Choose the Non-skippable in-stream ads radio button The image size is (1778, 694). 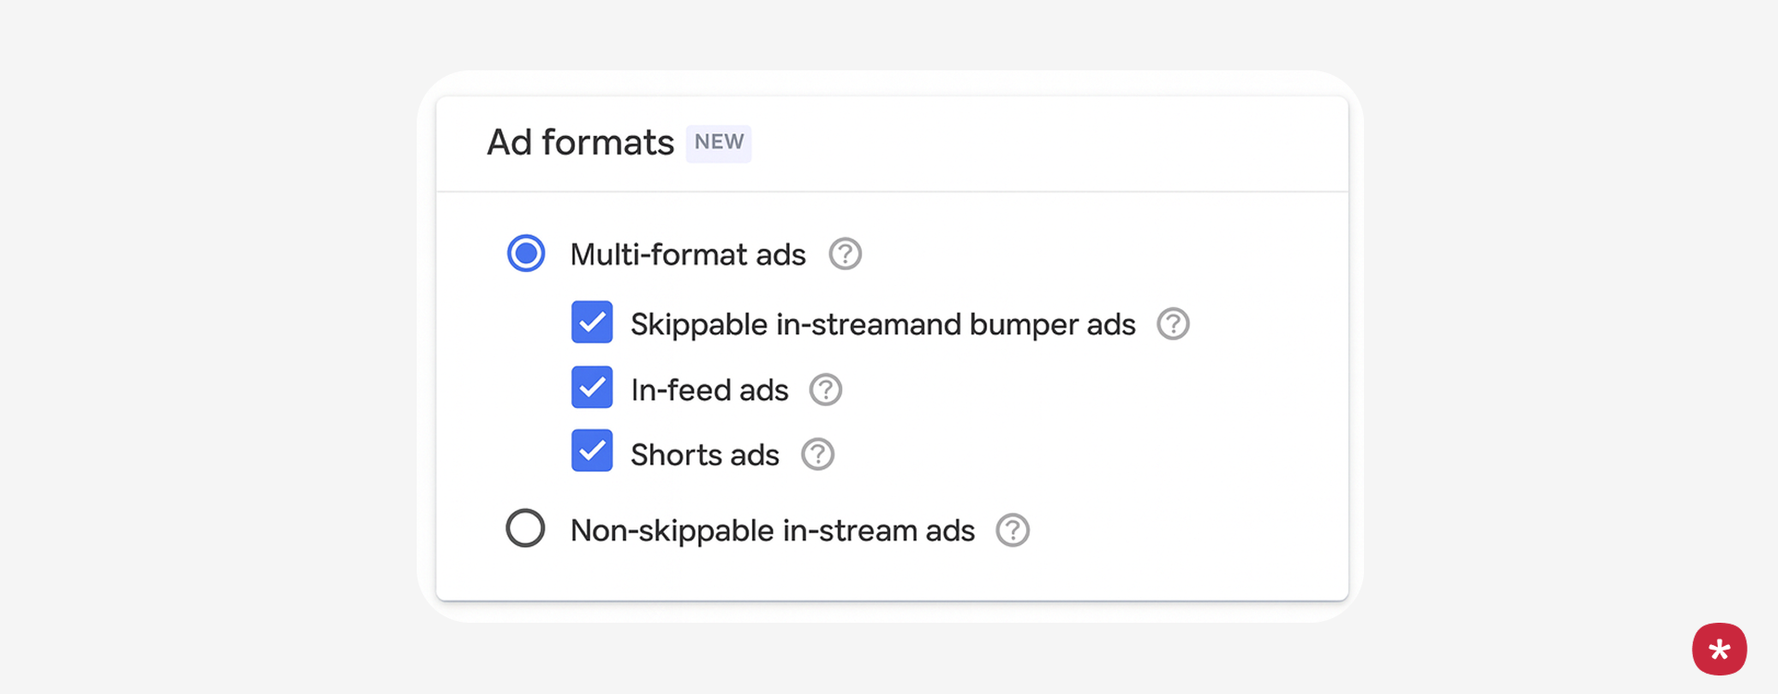pos(525,528)
